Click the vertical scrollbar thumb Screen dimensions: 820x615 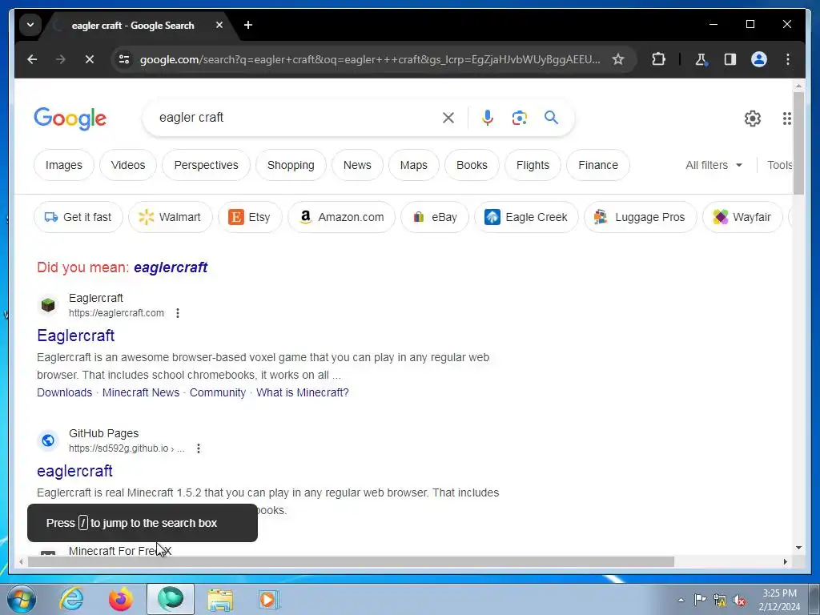tap(798, 143)
